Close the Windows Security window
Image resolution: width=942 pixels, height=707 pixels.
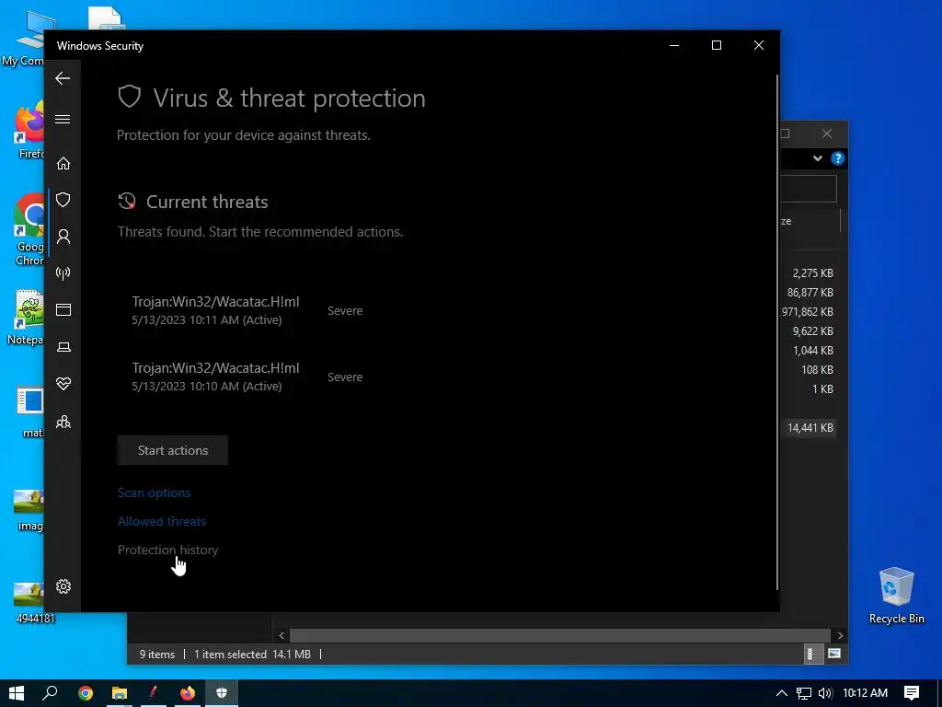coord(759,46)
